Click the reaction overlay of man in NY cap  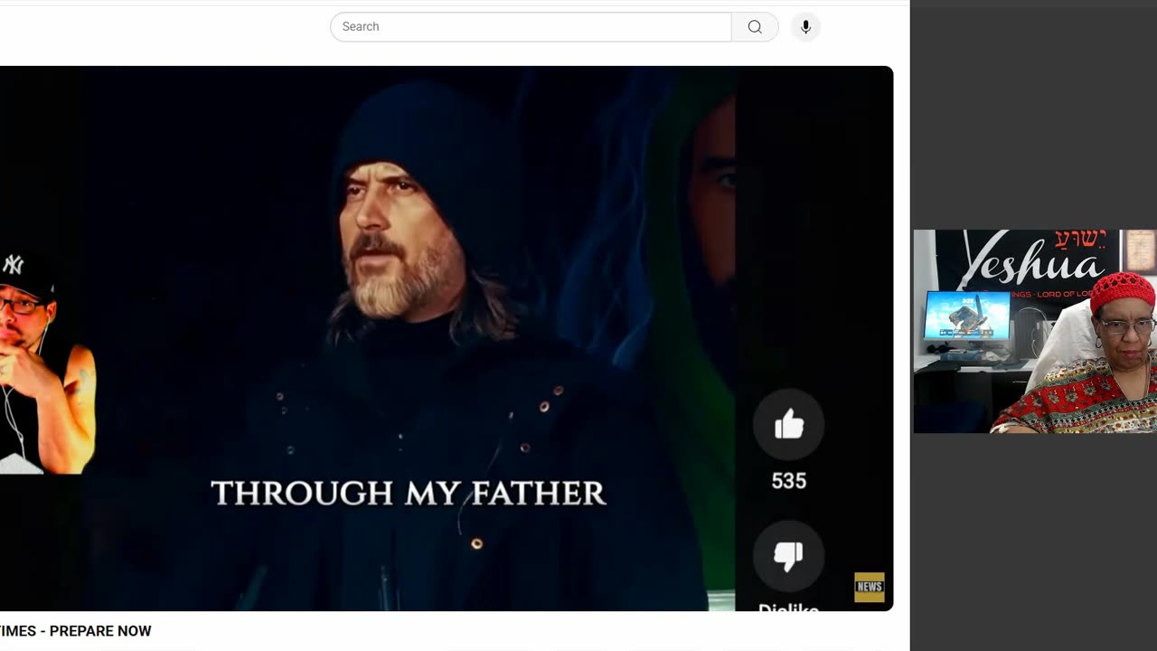click(x=47, y=362)
